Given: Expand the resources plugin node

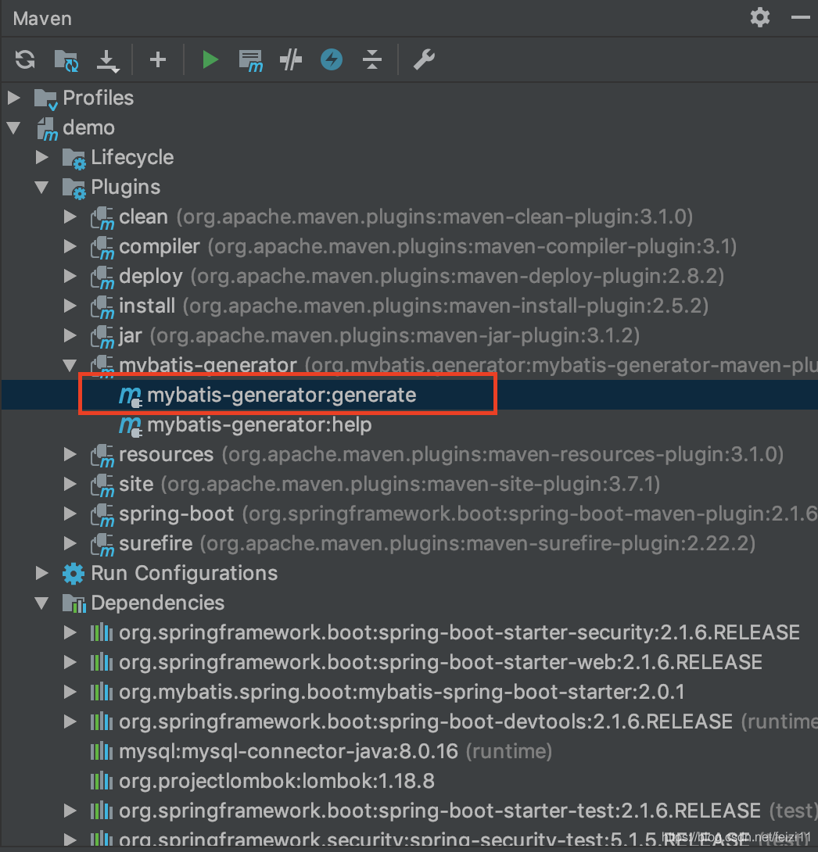Looking at the screenshot, I should coord(70,453).
